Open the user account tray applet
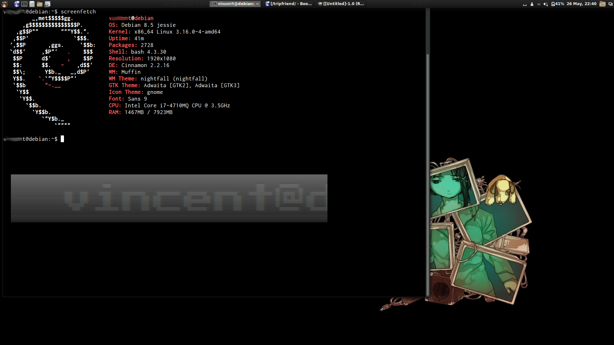Viewport: 614px width, 345px height. pyautogui.click(x=532, y=4)
